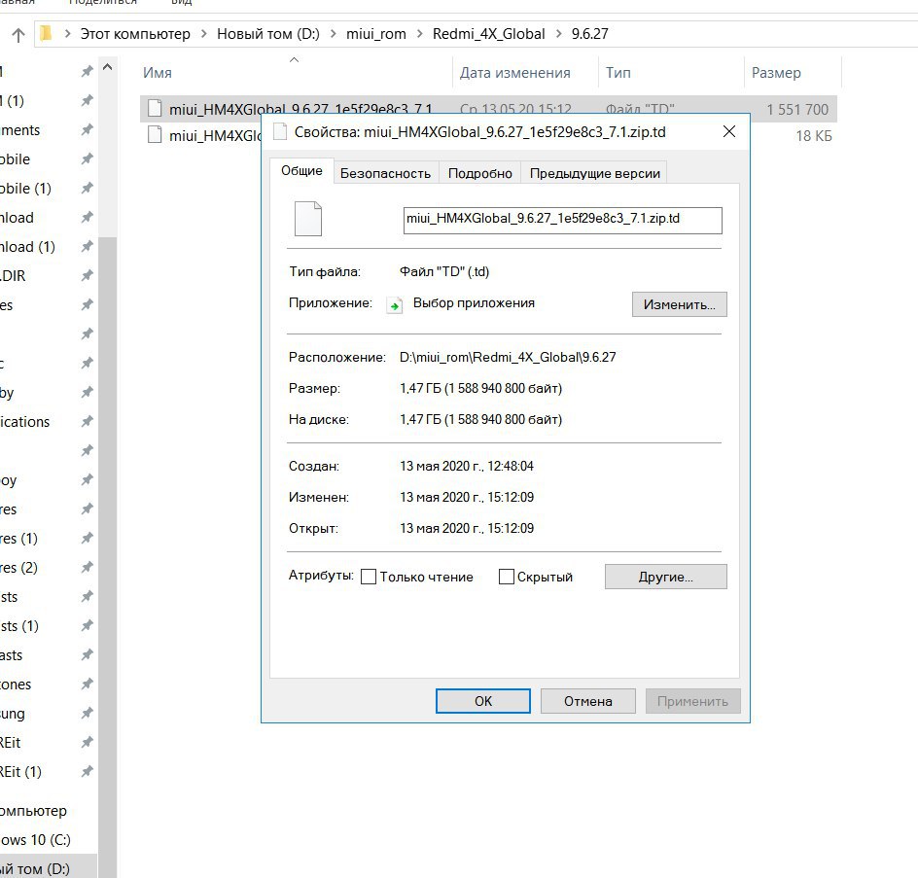
Task: Expand chevron after miui_rom breadcrumb
Action: click(x=420, y=34)
